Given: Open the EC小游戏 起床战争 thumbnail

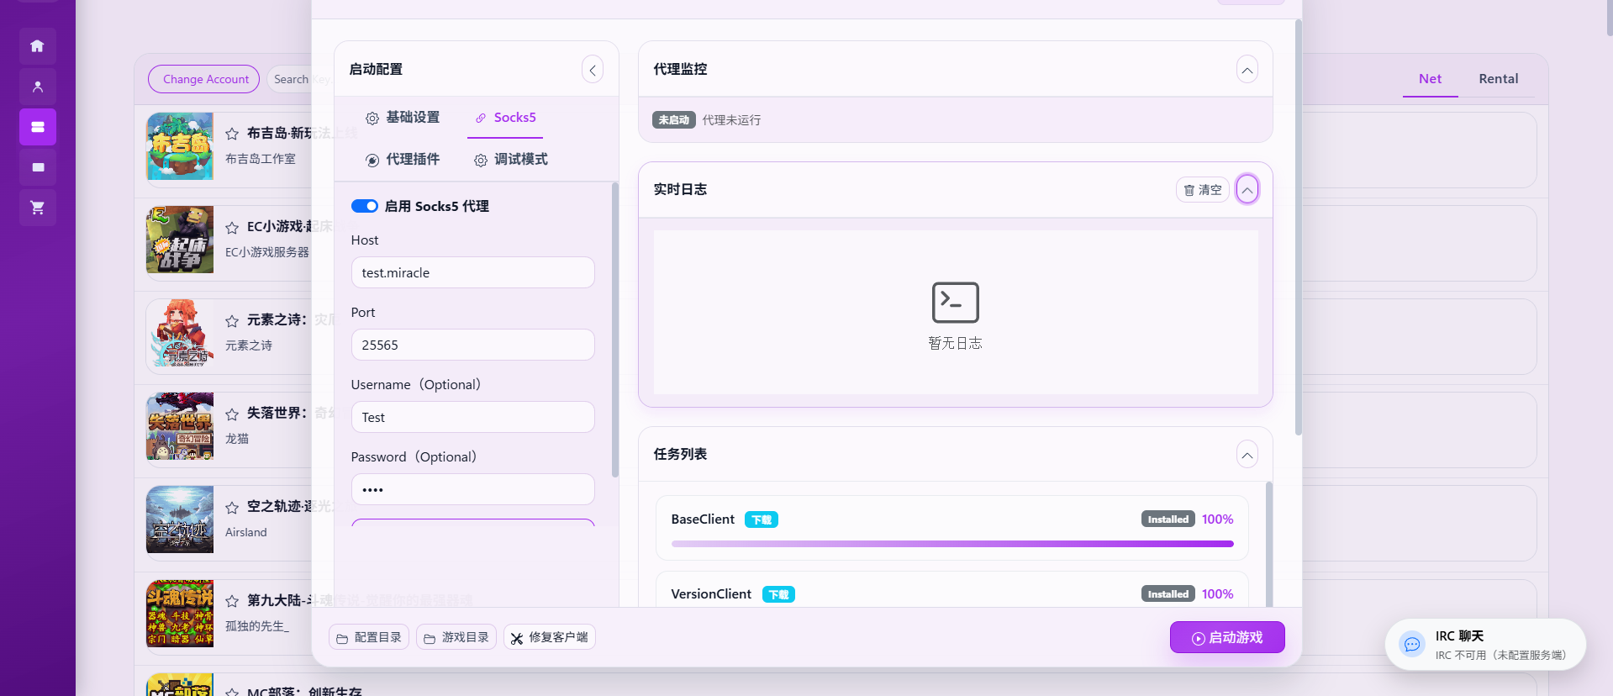Looking at the screenshot, I should (x=180, y=240).
